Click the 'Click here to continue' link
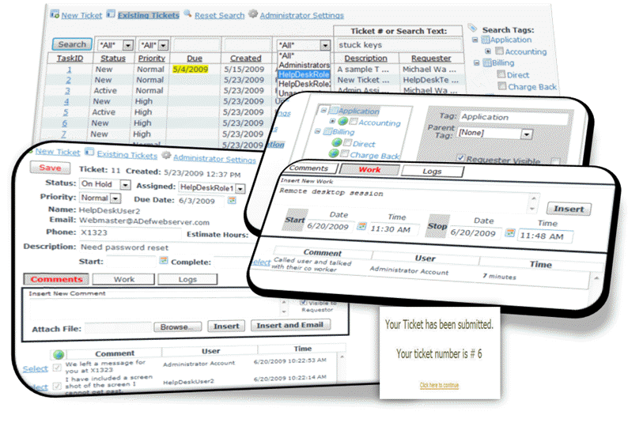This screenshot has width=643, height=434. (x=439, y=385)
